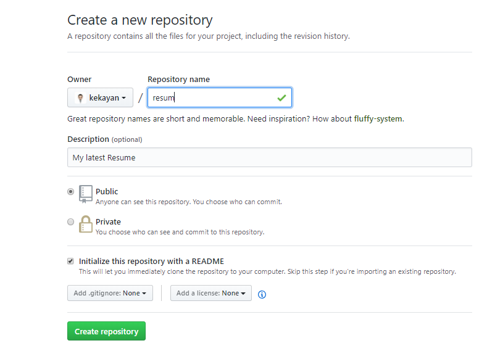The width and height of the screenshot is (495, 359).
Task: Click the Private option label
Action: point(108,222)
